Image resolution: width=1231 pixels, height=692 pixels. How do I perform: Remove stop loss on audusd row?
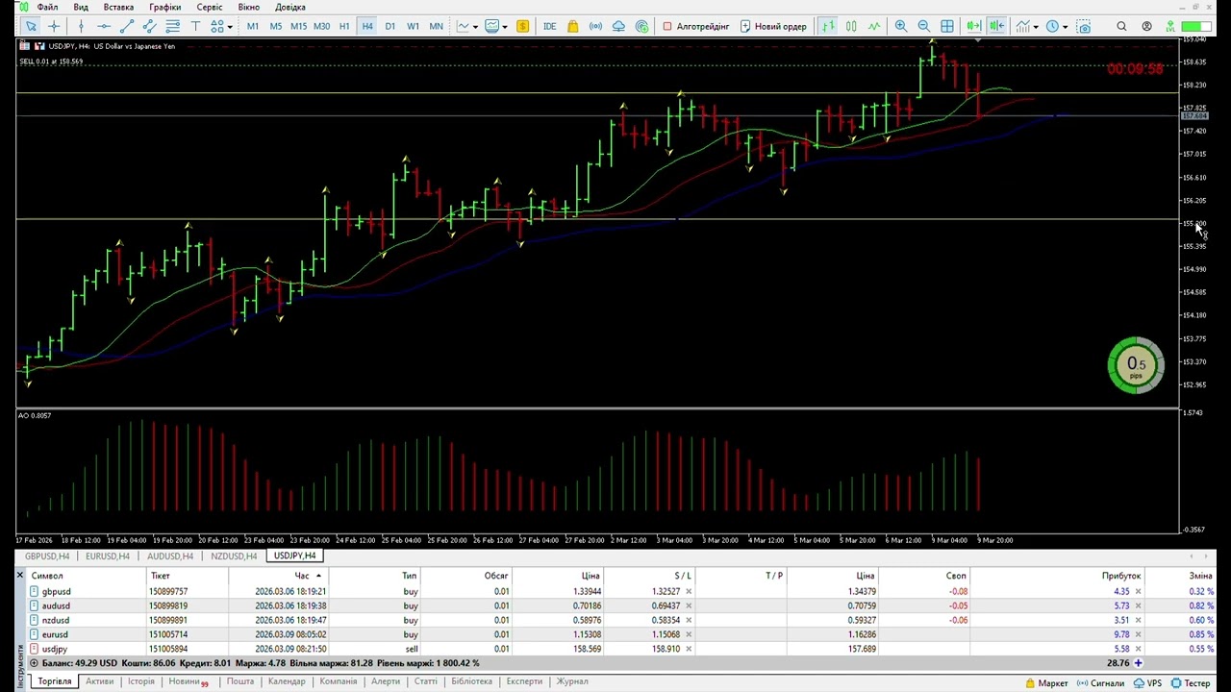tap(689, 605)
